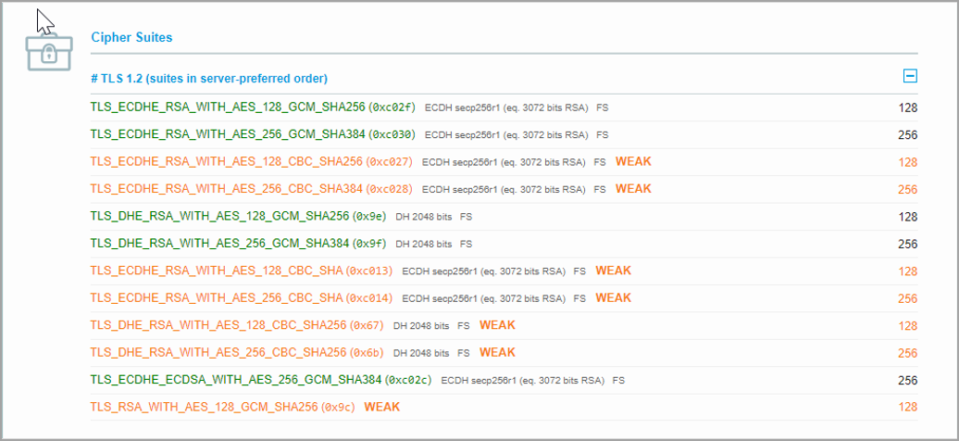The image size is (959, 441).
Task: Click TLS_RSA_WITH_AES_128_GCM_SHA256 cipher name
Action: click(204, 408)
